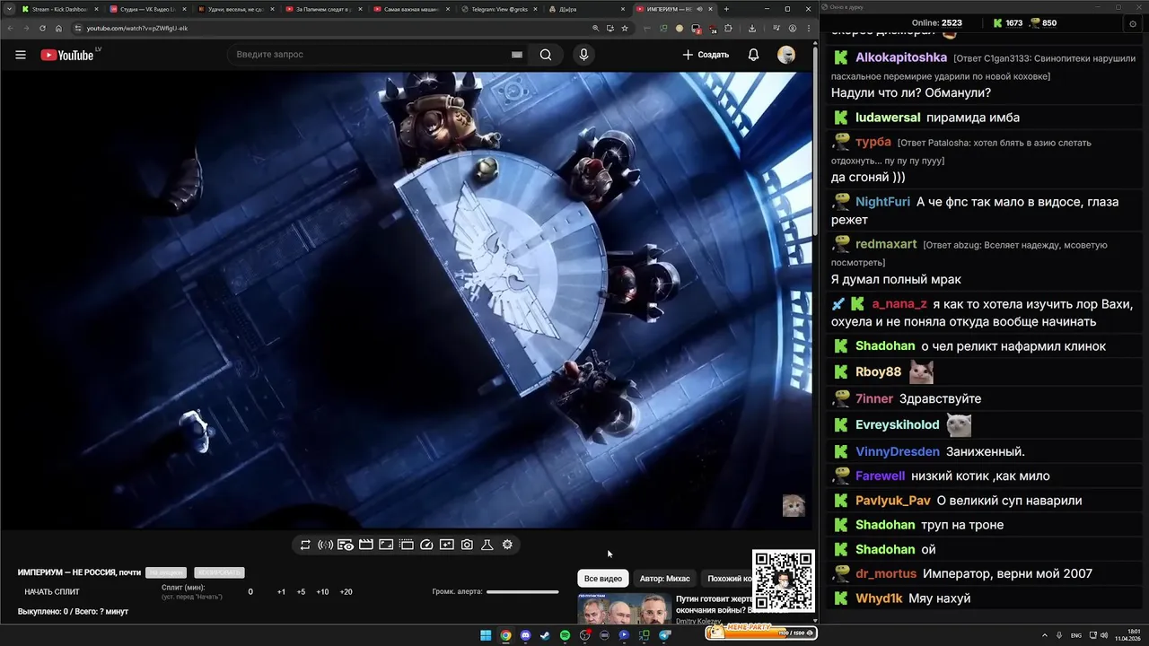This screenshot has height=646, width=1149.
Task: Click the zoom magnifier icon in the address bar
Action: 595,28
